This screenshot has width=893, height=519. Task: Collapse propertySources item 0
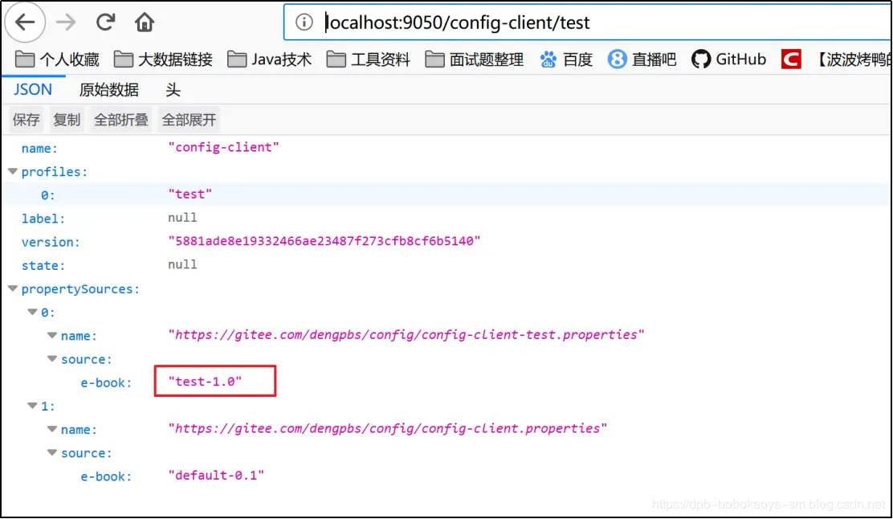(x=32, y=313)
